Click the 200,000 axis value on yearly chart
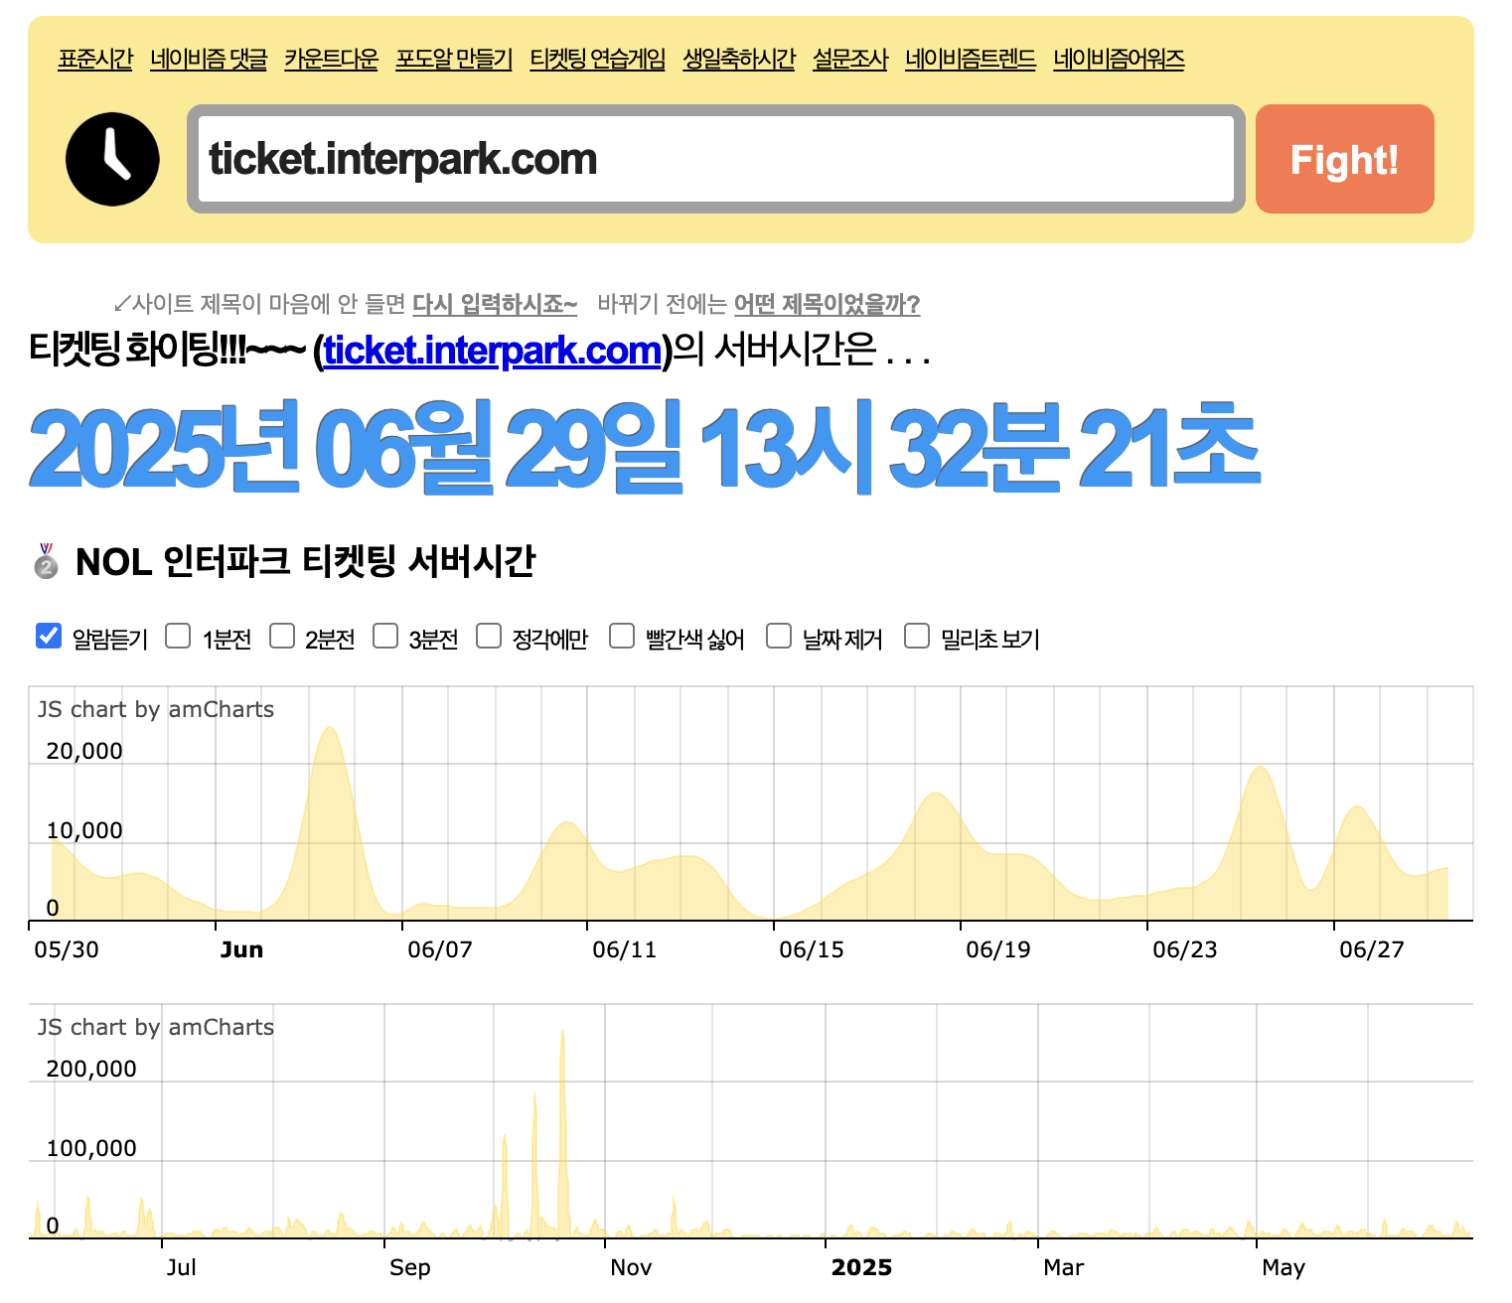 tap(91, 1069)
